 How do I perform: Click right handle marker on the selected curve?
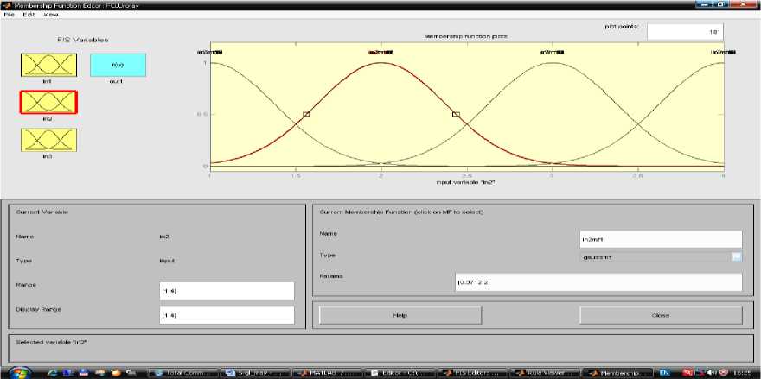click(x=456, y=114)
